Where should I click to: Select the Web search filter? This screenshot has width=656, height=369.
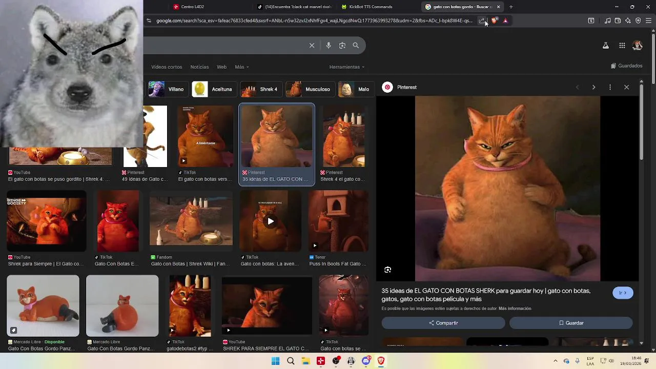[221, 67]
